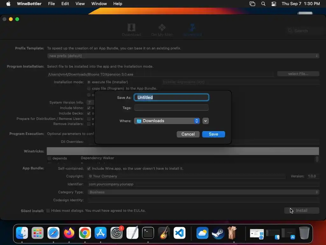The height and width of the screenshot is (245, 326).
Task: Restore the minimized App Store window in the Dock
Action: (288, 234)
